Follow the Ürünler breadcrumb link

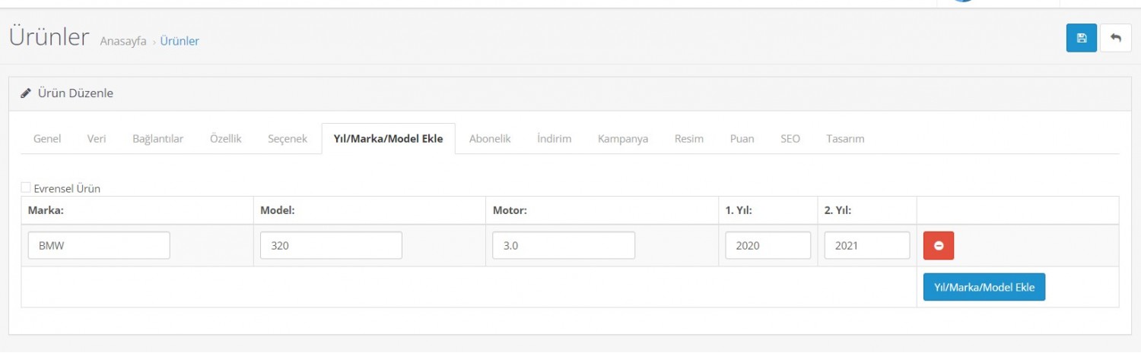click(180, 41)
